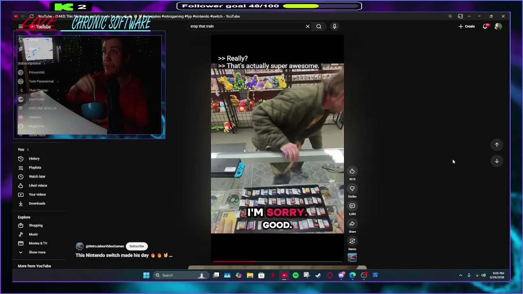Image resolution: width=523 pixels, height=294 pixels.
Task: Go to the next Short with down arrow
Action: coord(497,161)
